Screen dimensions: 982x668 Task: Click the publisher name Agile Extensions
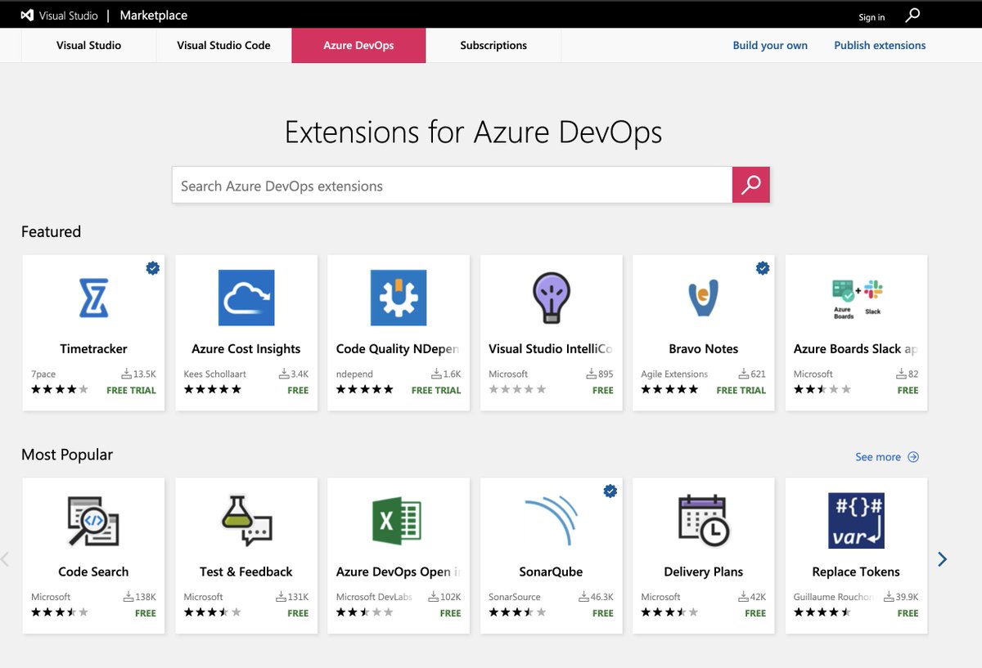point(674,374)
